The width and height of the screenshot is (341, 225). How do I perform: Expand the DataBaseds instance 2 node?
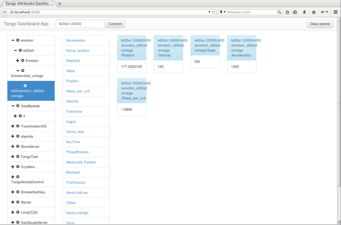pyautogui.click(x=15, y=116)
